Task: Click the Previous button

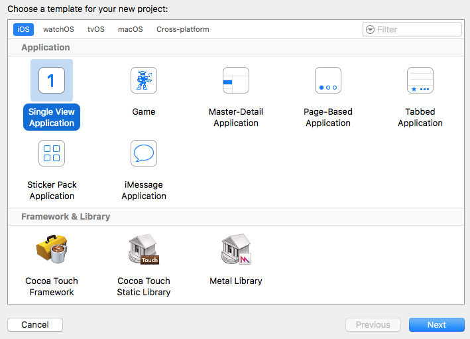Action: (x=373, y=324)
